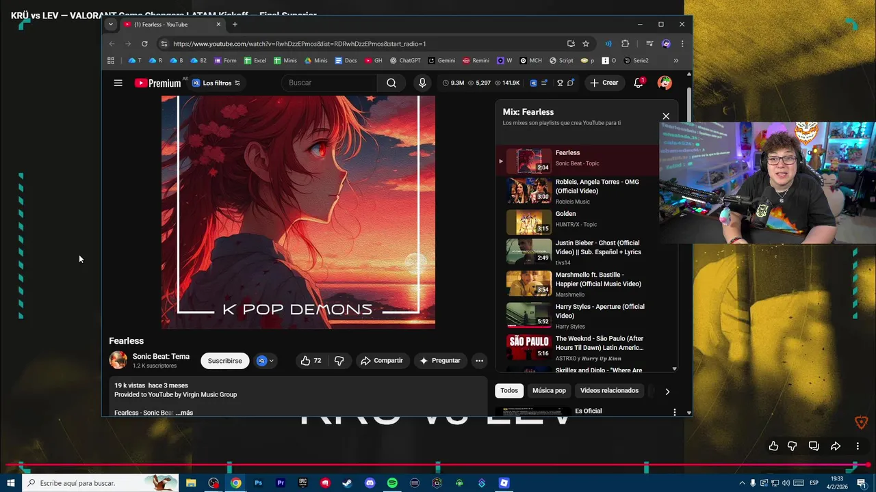Open Harry Styles - Aperture thumbnail

point(529,315)
